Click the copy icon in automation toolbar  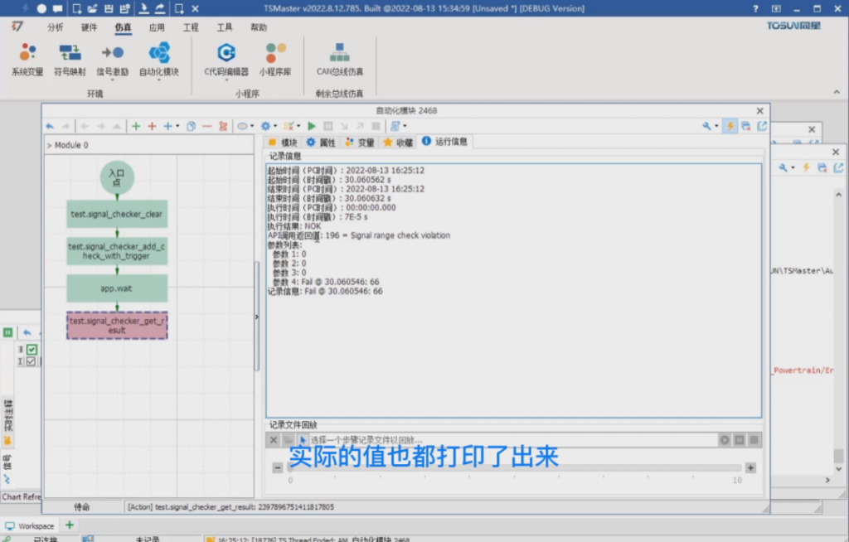click(191, 126)
